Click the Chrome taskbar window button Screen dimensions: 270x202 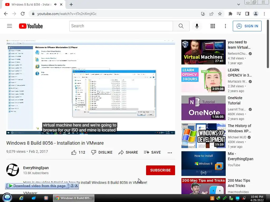[74, 198]
